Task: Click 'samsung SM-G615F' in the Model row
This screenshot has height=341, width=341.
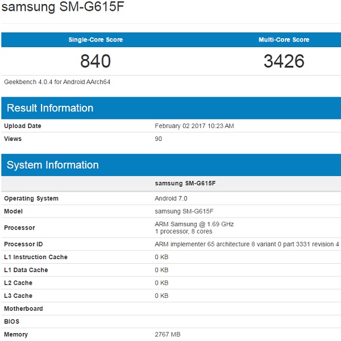Action: [184, 211]
